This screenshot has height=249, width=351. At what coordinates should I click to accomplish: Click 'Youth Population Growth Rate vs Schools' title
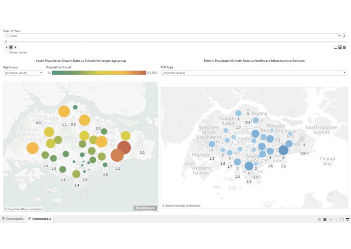(x=81, y=61)
